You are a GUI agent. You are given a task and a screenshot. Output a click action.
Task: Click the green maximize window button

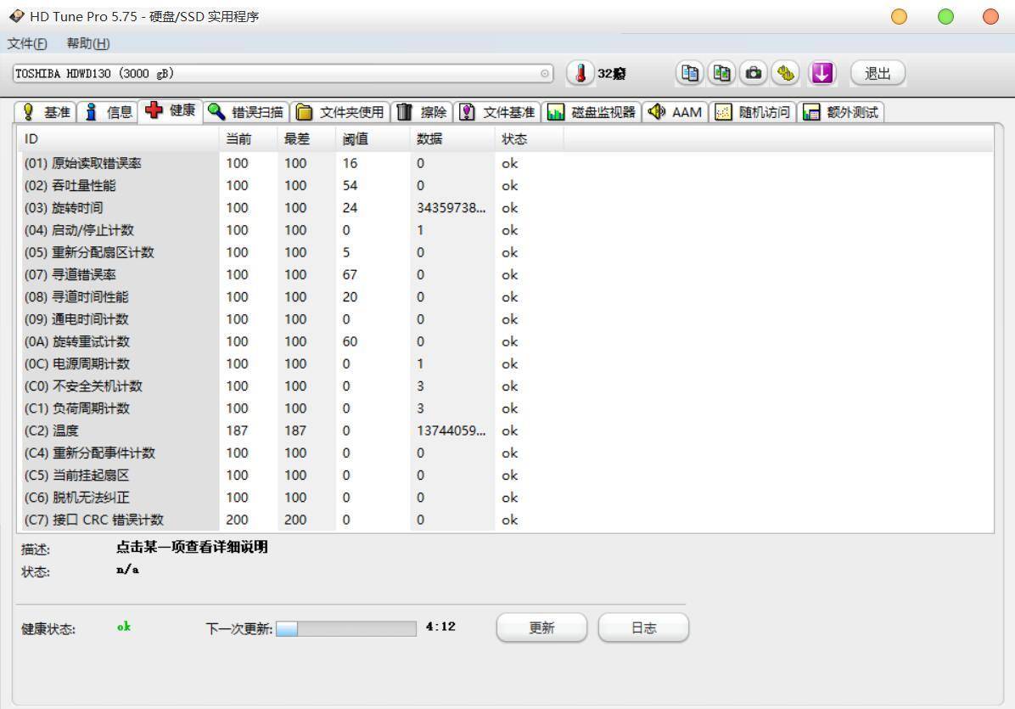[x=945, y=16]
